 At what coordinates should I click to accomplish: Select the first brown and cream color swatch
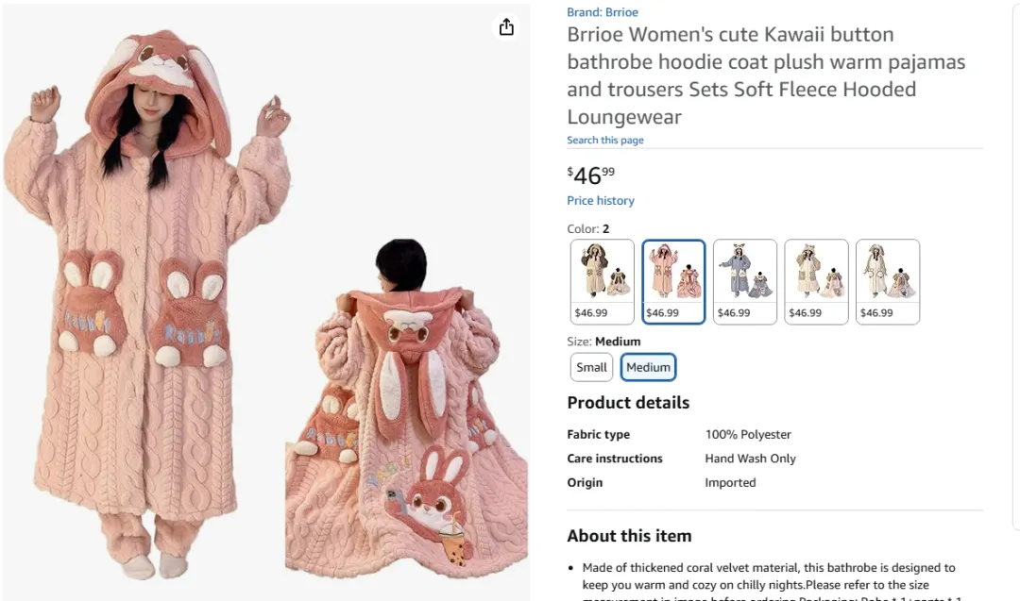click(x=603, y=281)
